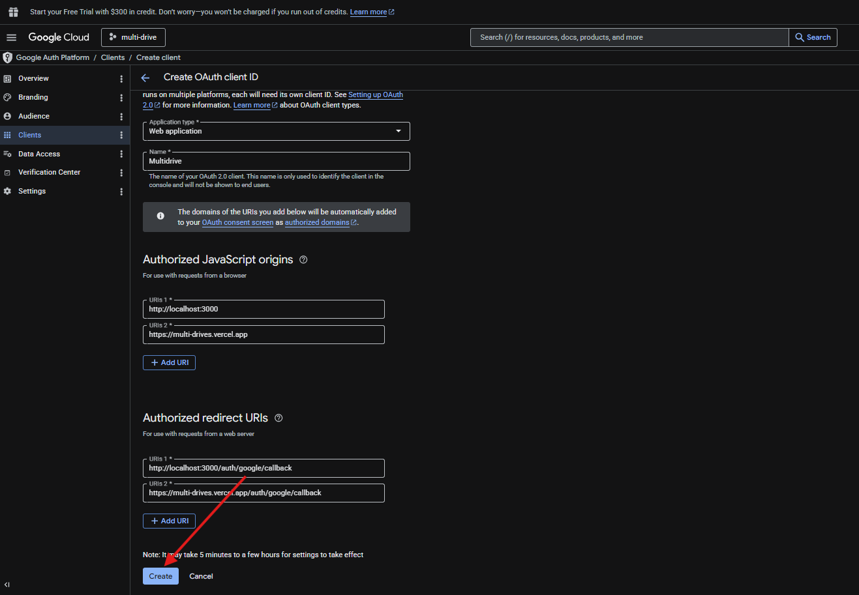Open the three-dot menu beside Settings
859x595 pixels.
121,192
